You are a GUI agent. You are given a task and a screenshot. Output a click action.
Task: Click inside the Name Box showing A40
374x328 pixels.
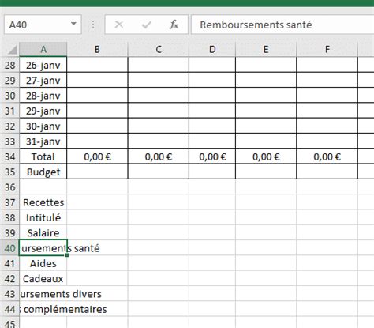click(x=37, y=25)
